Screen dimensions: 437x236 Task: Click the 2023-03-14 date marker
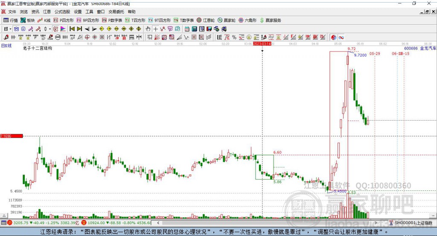(x=262, y=44)
